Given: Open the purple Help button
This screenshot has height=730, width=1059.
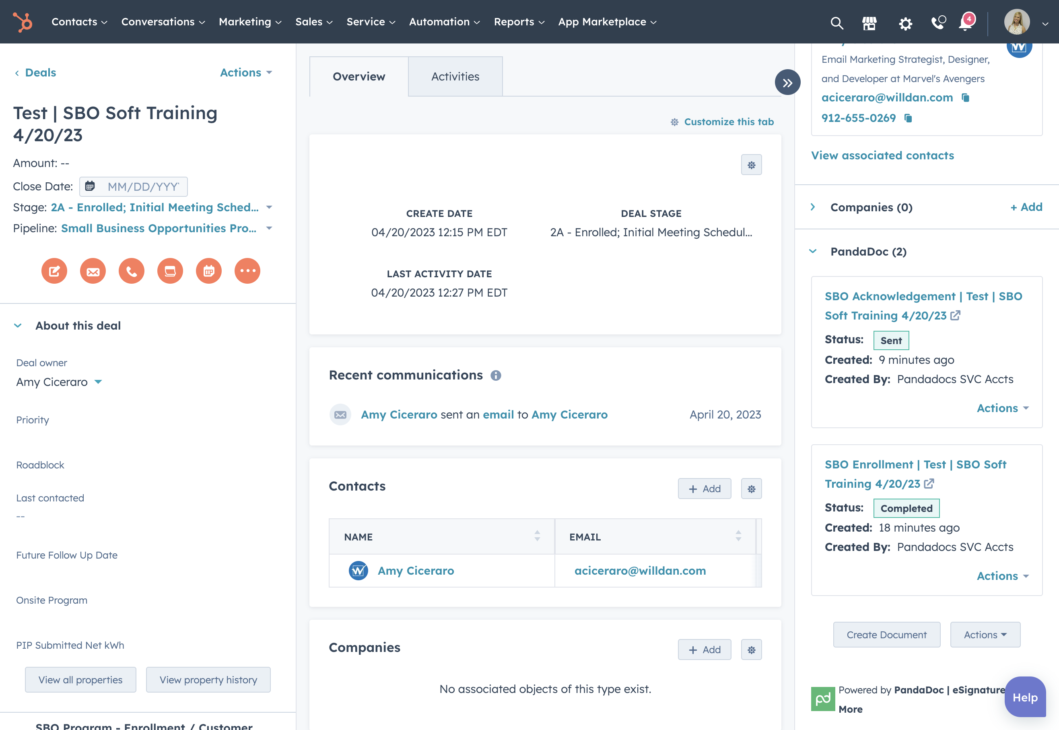Looking at the screenshot, I should point(1025,697).
